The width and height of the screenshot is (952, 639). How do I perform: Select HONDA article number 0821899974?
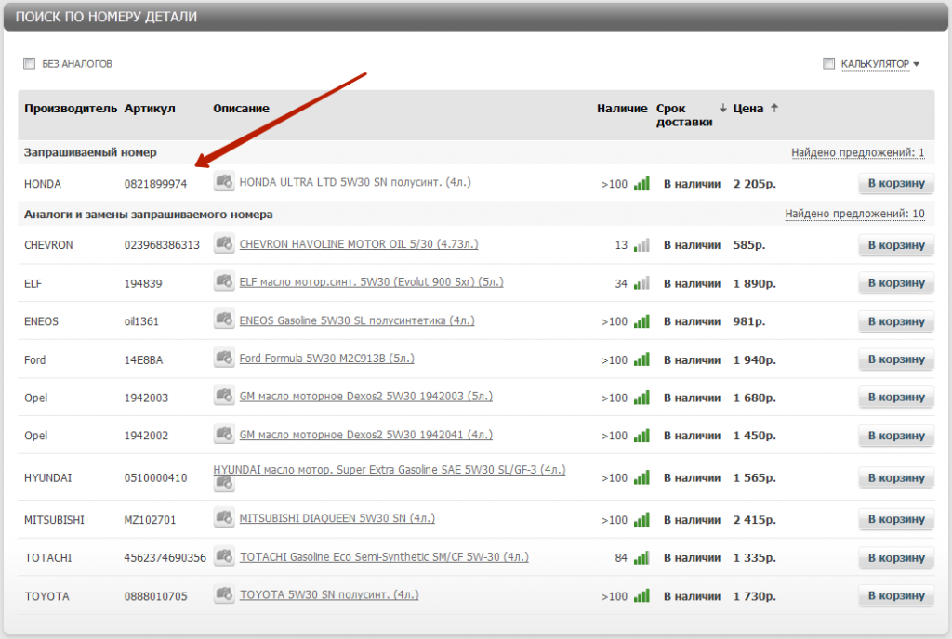[155, 184]
